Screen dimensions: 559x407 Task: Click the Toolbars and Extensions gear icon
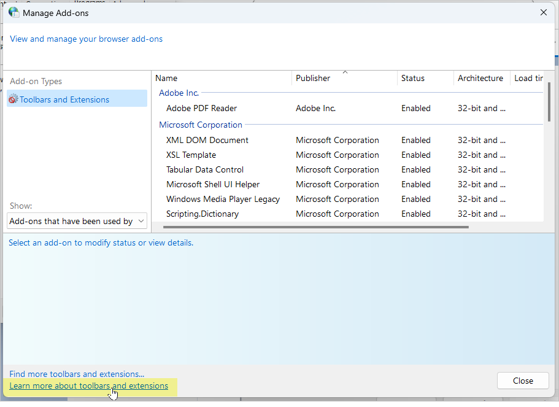(13, 99)
